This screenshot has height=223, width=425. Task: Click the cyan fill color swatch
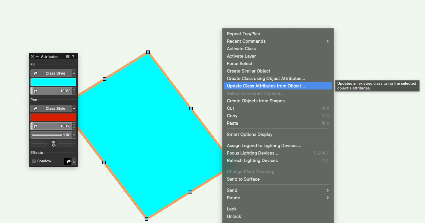coord(53,82)
